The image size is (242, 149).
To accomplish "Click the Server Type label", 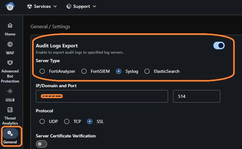I will point(48,61).
